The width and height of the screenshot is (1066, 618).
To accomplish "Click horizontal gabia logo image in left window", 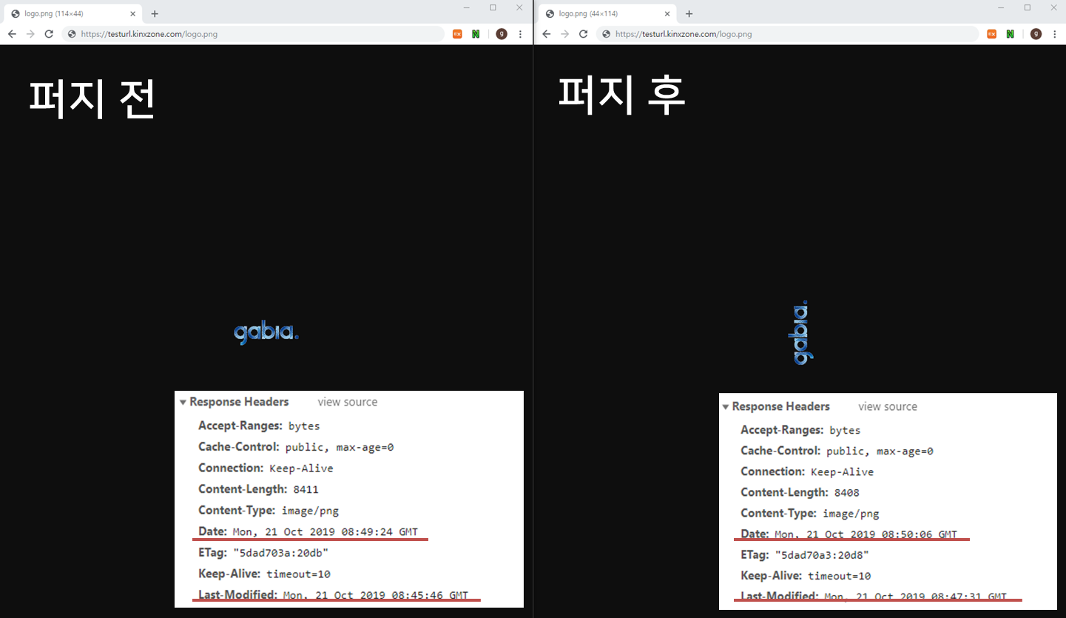I will pyautogui.click(x=266, y=333).
